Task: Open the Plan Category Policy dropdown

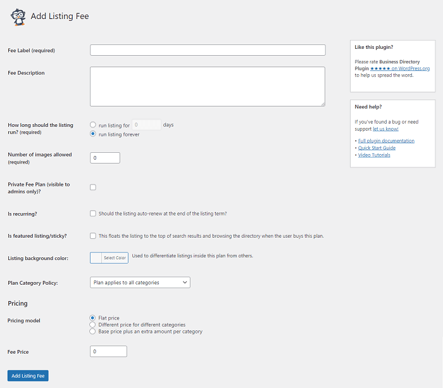Action: pos(140,282)
